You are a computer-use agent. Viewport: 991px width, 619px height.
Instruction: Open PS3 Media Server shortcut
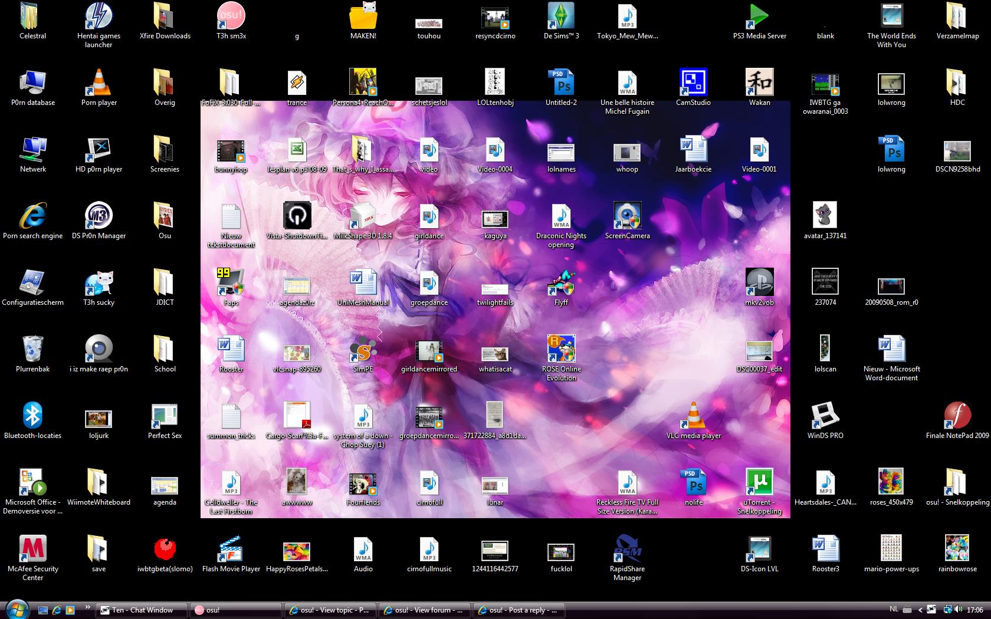(760, 22)
